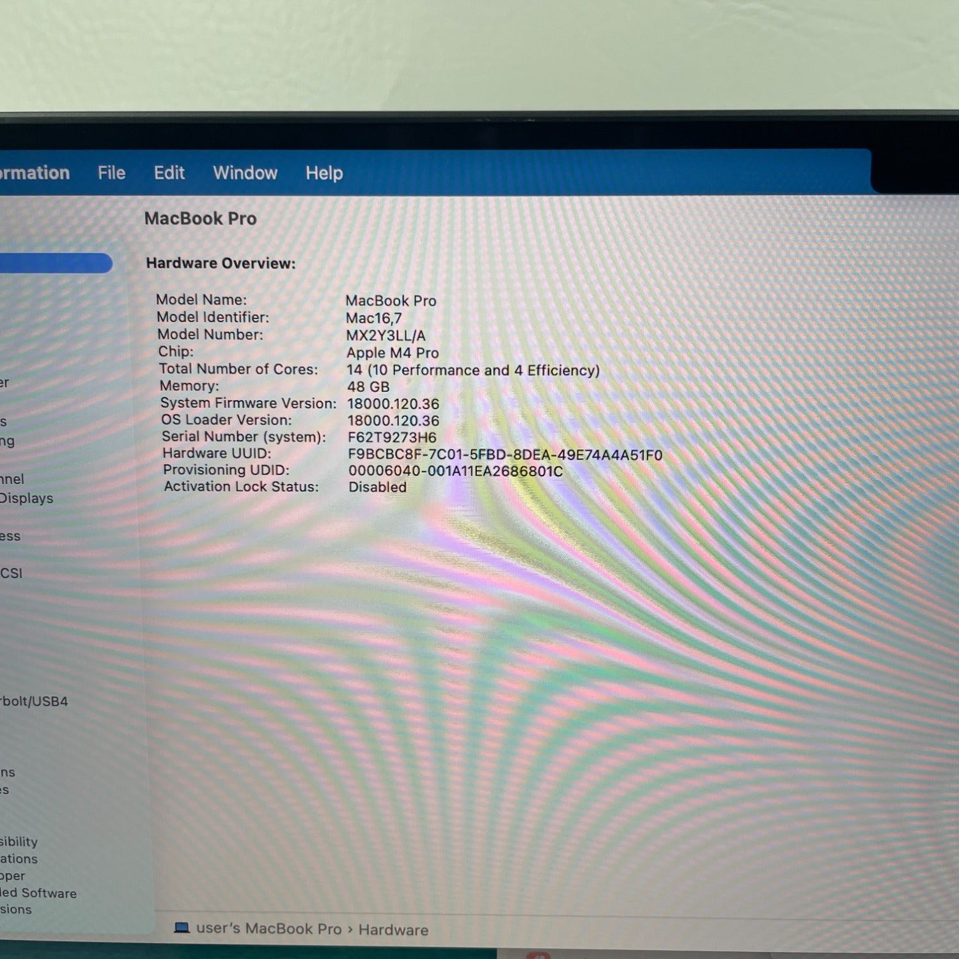Open the Edit menu
The image size is (959, 959).
[x=169, y=173]
